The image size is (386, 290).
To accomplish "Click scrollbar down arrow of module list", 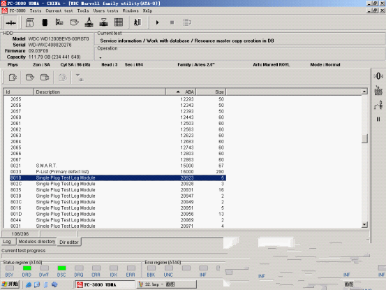I will tap(364, 224).
